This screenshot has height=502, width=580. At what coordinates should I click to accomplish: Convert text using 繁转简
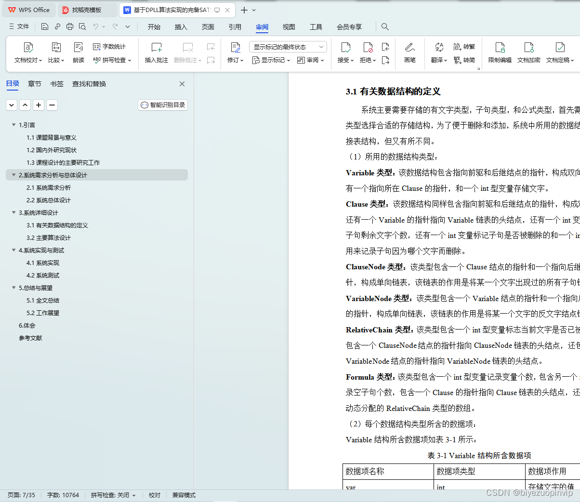(464, 60)
